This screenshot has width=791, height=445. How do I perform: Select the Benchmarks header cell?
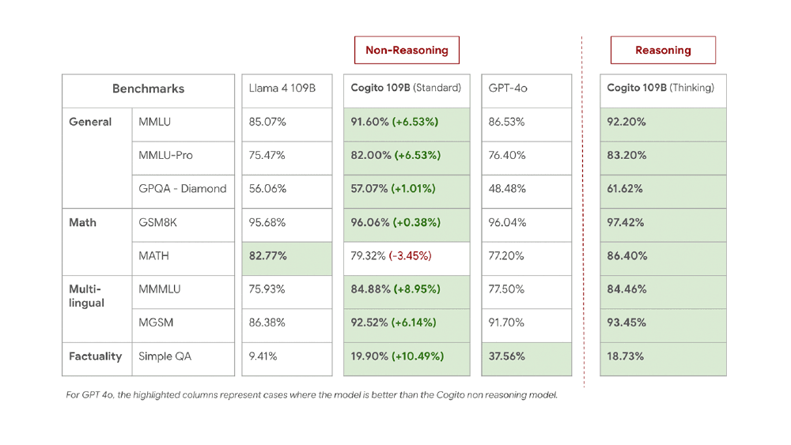(148, 89)
